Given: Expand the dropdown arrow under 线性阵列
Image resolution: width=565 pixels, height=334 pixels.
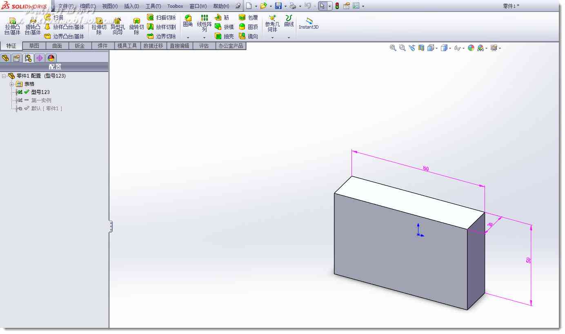Looking at the screenshot, I should (205, 38).
